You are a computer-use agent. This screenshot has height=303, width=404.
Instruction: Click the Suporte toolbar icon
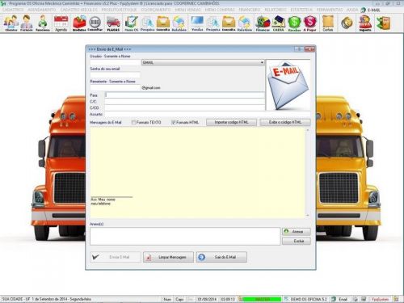click(x=365, y=23)
